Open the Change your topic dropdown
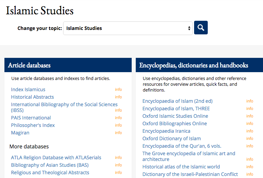Screen dimensions: 263x178 (128, 28)
